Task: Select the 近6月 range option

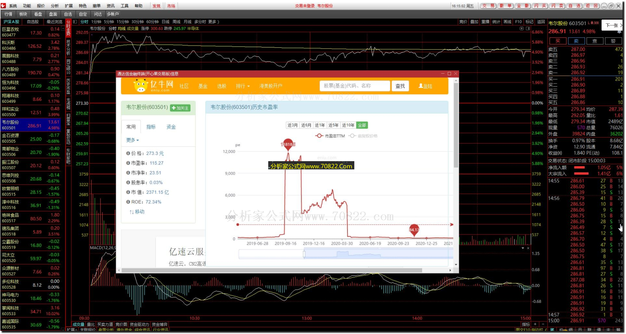Action: coord(306,125)
